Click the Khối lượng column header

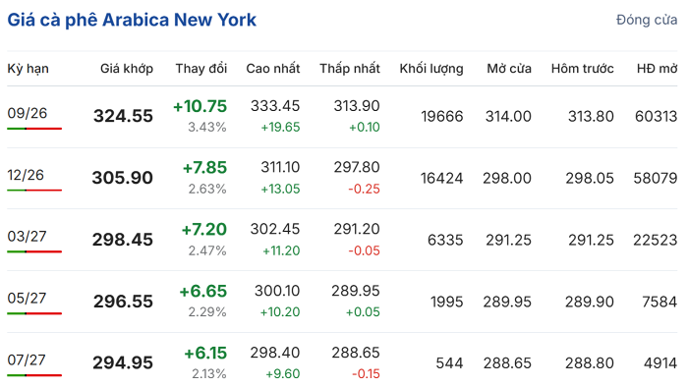point(431,69)
